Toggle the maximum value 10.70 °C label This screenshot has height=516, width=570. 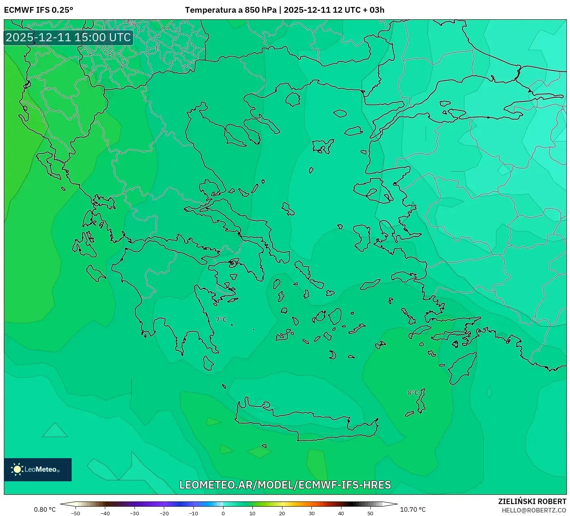(412, 509)
